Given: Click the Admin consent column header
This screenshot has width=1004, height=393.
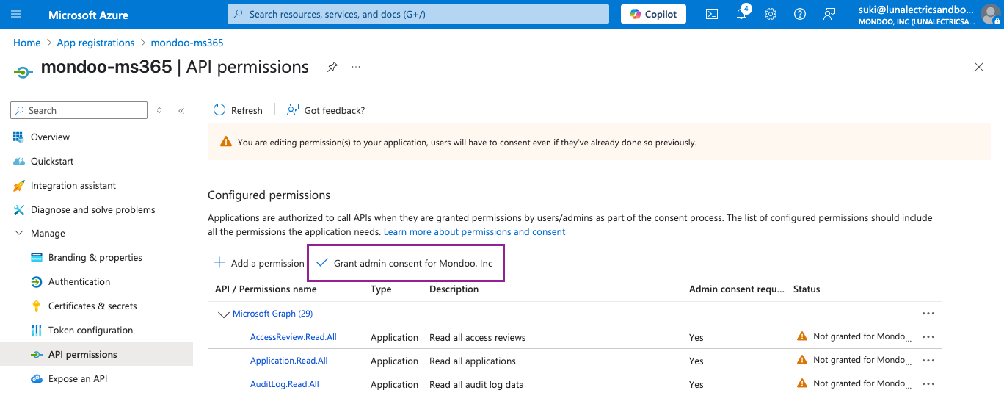Looking at the screenshot, I should click(737, 289).
